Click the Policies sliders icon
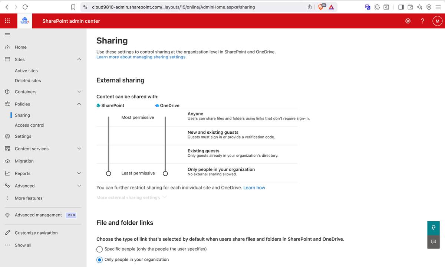The image size is (445, 267). [x=7, y=104]
